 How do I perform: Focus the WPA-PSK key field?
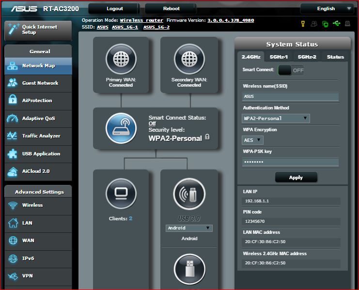click(290, 162)
